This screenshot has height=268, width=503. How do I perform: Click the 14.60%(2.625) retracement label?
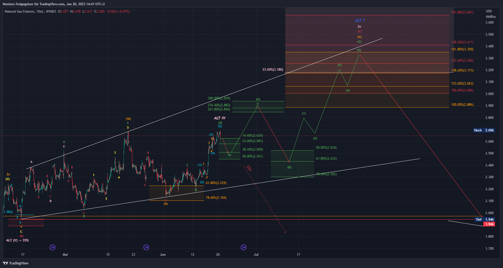[252, 136]
